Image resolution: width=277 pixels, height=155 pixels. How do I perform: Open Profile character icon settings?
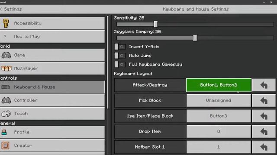(4, 132)
